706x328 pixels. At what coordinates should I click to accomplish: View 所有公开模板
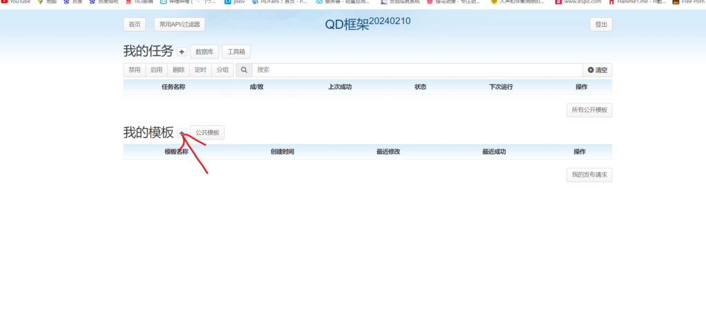(589, 110)
